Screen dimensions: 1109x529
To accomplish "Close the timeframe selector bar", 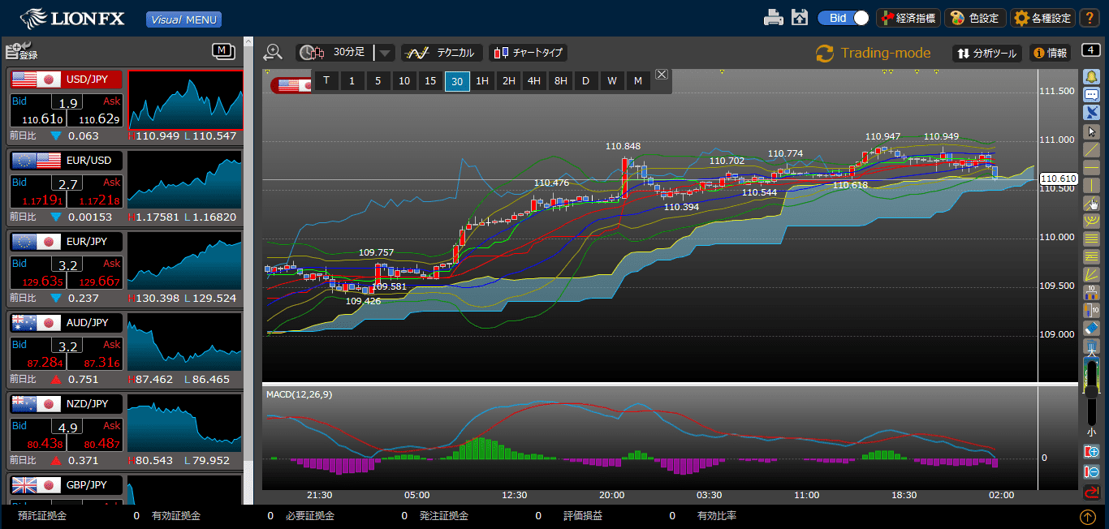I will click(662, 75).
